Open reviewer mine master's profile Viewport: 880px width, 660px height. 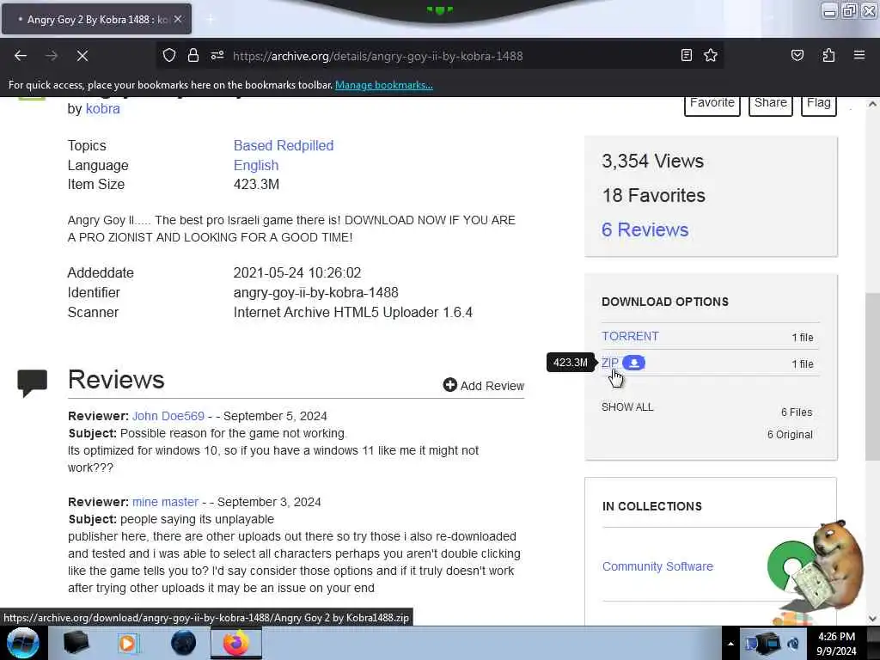pos(166,502)
